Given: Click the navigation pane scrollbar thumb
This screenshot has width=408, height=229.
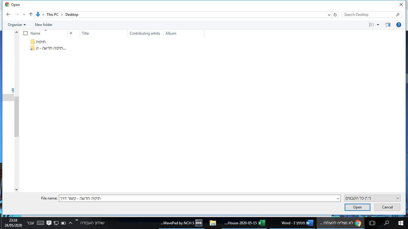Looking at the screenshot, I should pos(16,117).
